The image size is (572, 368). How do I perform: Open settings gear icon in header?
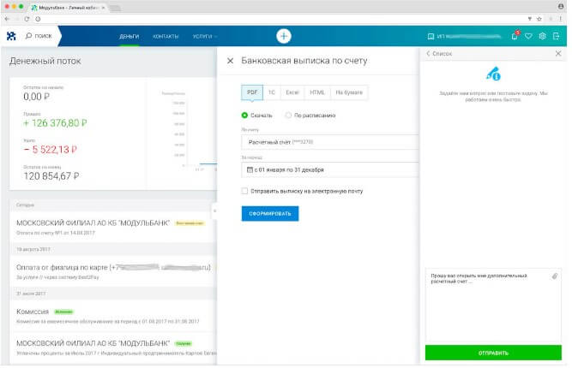[x=542, y=36]
